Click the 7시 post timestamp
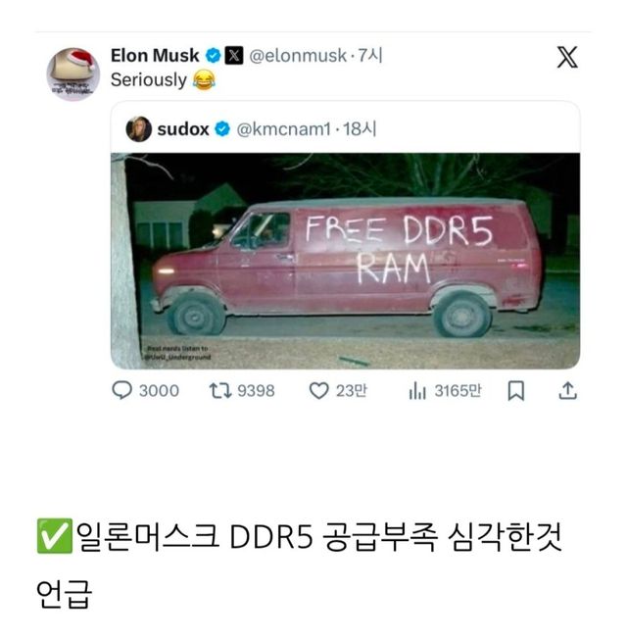 point(370,56)
